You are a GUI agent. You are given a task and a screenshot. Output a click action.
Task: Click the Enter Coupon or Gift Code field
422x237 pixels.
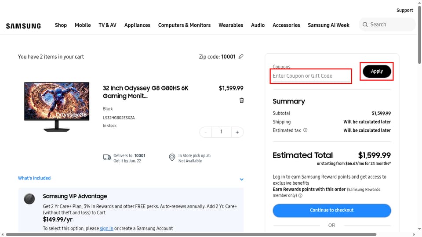click(311, 76)
